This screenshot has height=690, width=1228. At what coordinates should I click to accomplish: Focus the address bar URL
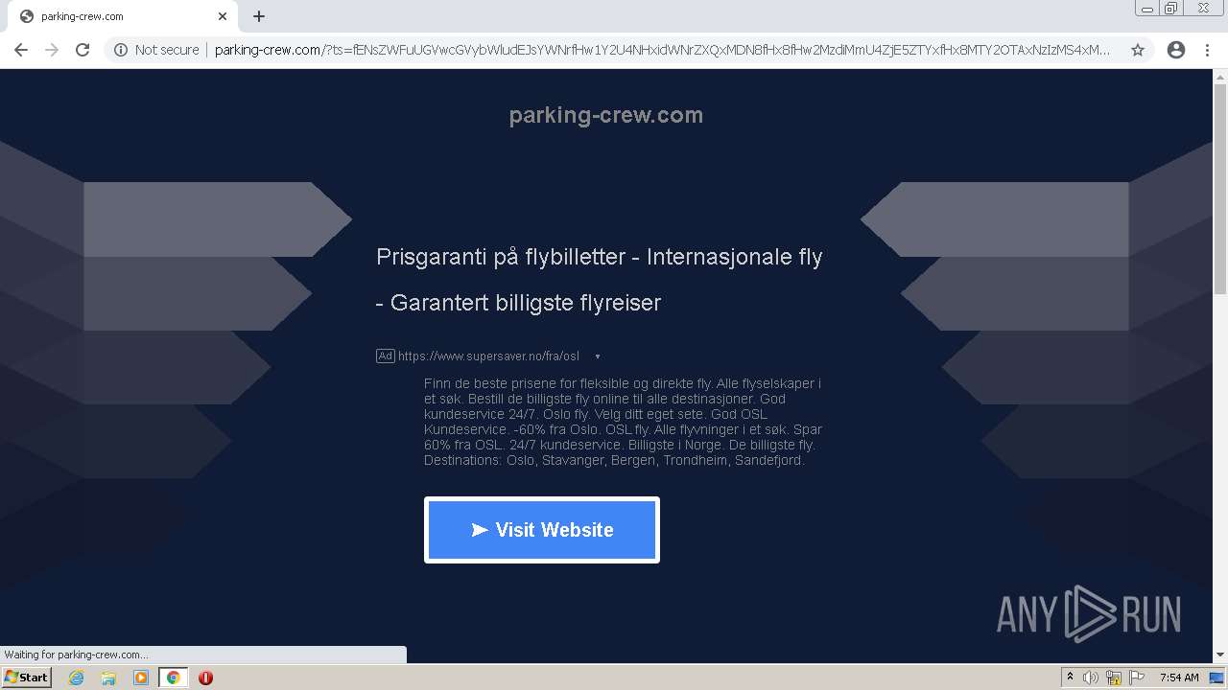pyautogui.click(x=662, y=50)
